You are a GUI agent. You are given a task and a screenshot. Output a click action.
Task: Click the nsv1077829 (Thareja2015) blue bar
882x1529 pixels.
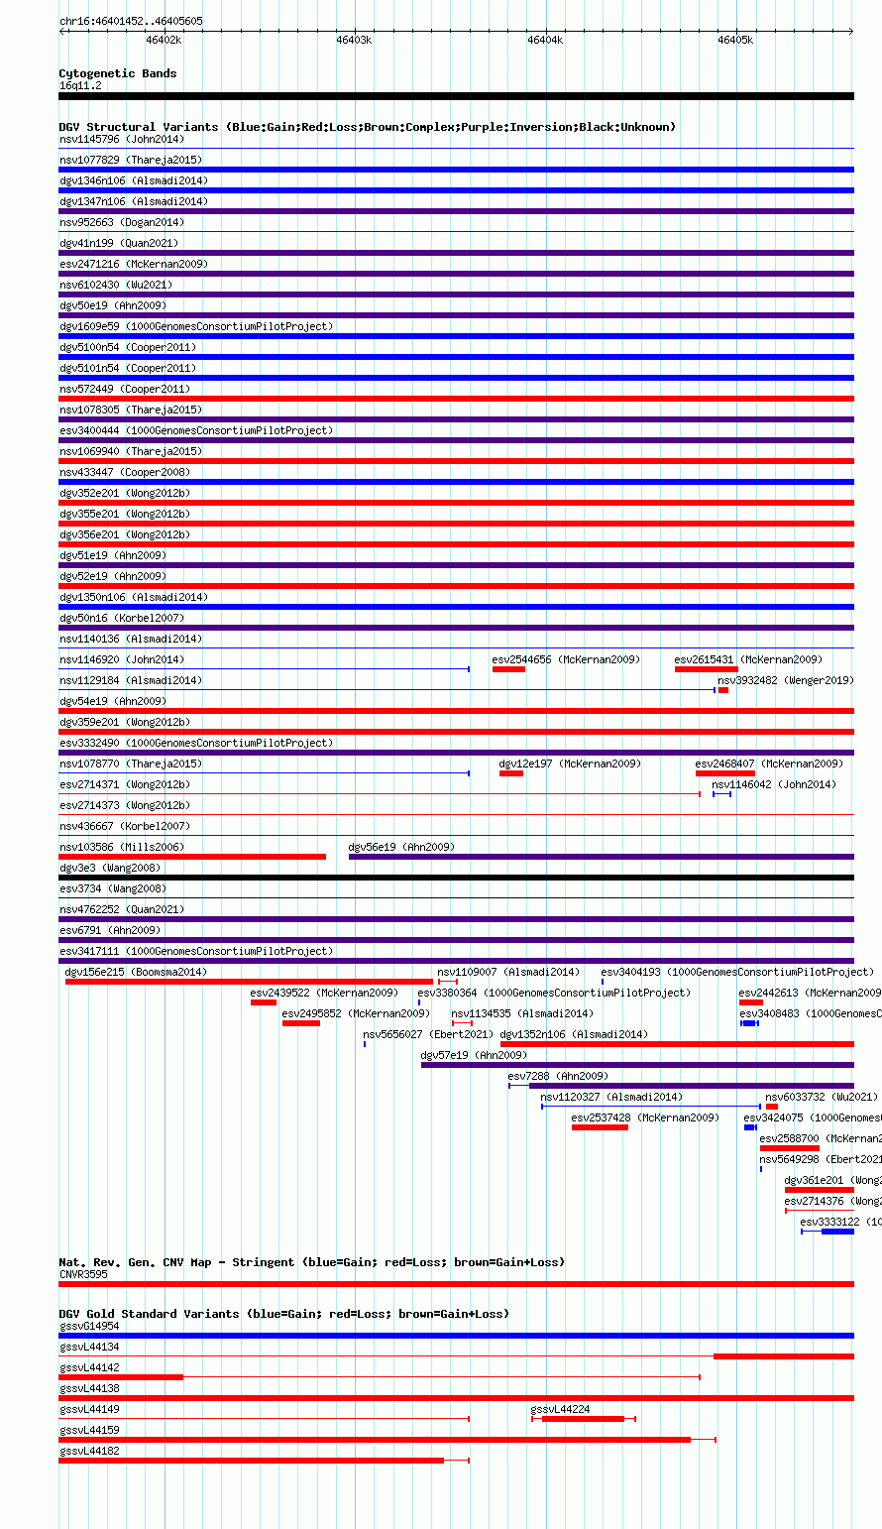tap(457, 170)
